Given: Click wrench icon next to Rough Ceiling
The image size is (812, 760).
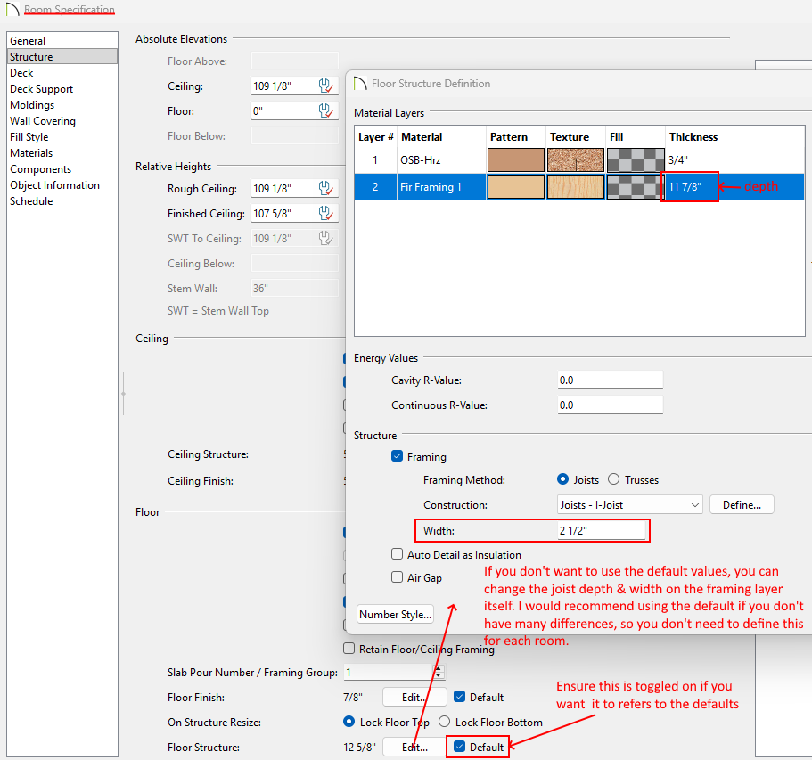Looking at the screenshot, I should [326, 189].
